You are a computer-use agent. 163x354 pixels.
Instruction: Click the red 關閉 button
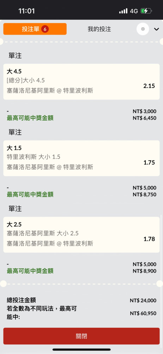pyautogui.click(x=81, y=336)
